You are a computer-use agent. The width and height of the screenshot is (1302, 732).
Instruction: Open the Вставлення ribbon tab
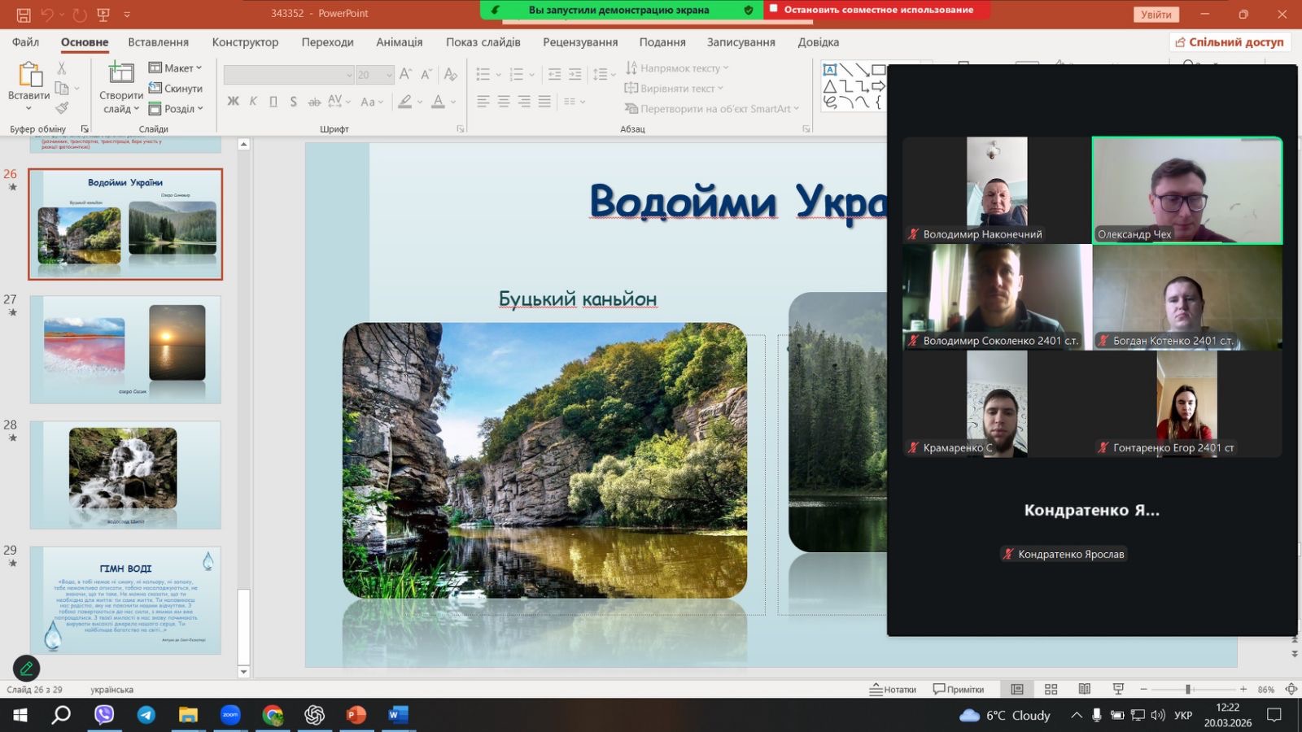coord(158,42)
